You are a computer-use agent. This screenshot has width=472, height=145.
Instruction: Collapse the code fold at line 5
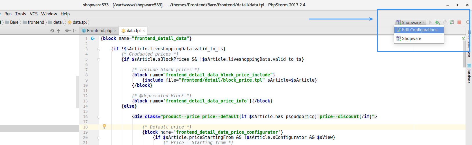tap(99, 59)
